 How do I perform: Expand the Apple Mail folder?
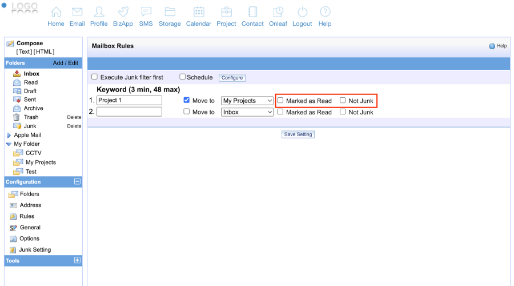click(9, 136)
